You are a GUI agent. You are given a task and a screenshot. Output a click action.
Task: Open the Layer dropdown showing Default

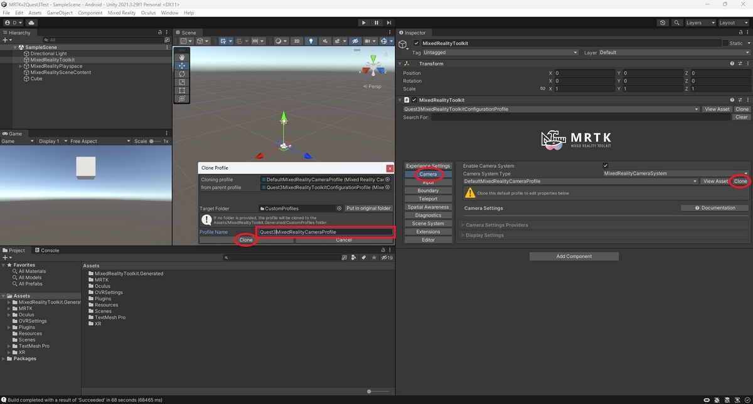click(x=675, y=53)
